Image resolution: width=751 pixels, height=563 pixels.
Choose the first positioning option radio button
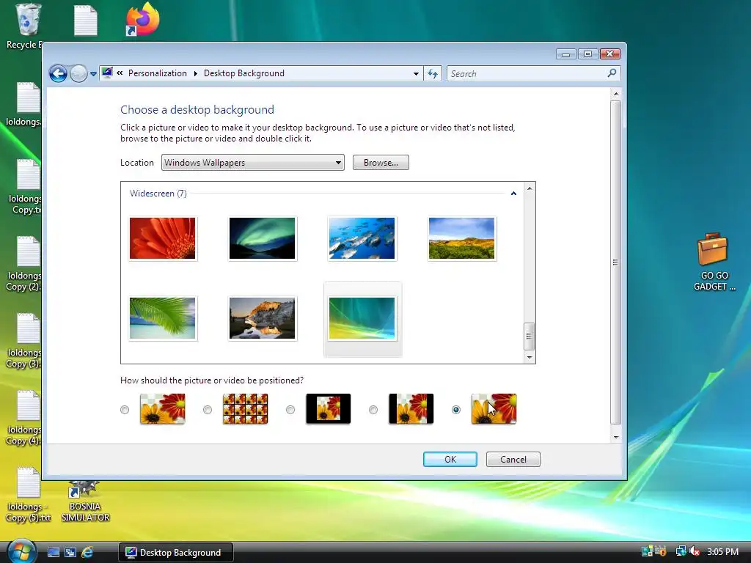[x=125, y=410]
